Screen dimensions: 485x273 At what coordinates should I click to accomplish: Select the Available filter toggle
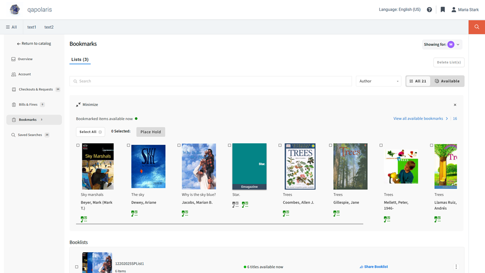click(x=447, y=81)
